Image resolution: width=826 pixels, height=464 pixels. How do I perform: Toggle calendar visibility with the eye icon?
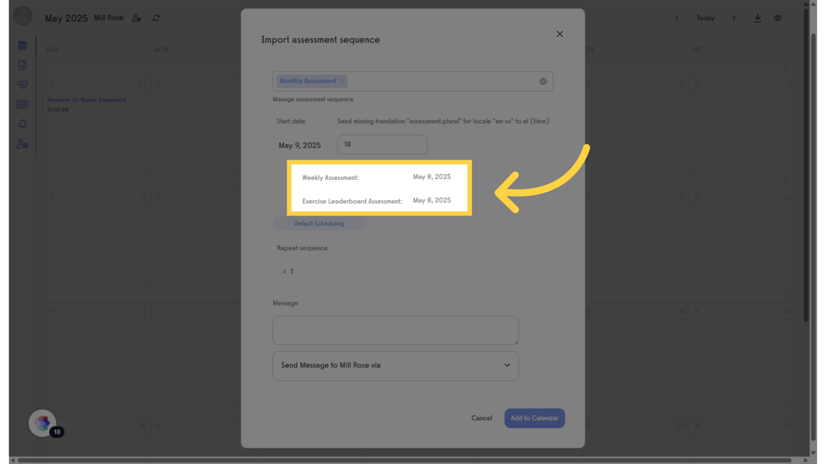[x=778, y=18]
